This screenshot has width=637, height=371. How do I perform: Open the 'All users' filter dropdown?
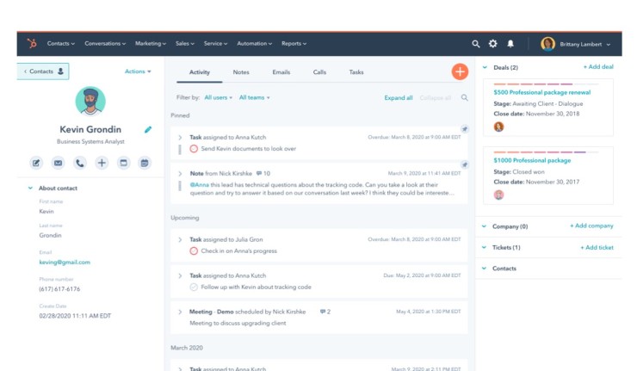(218, 98)
